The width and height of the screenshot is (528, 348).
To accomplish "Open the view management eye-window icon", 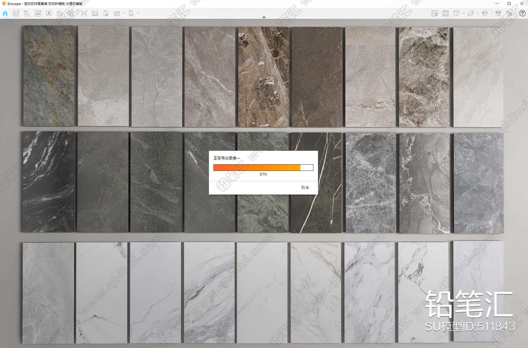I will 38,13.
